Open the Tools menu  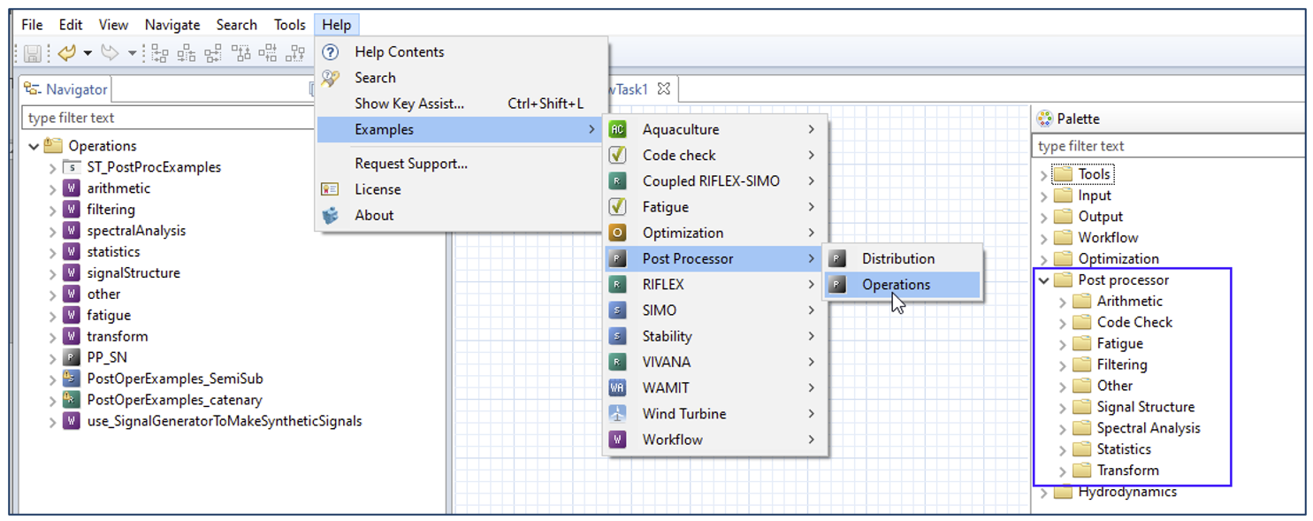(289, 25)
